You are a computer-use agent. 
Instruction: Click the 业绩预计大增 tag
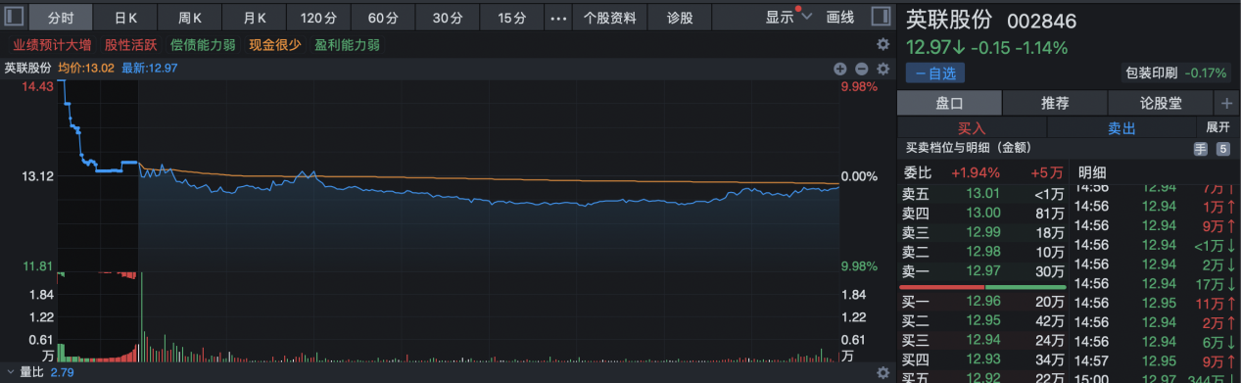(x=52, y=45)
